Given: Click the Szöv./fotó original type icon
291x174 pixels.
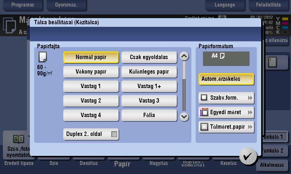Looking at the screenshot, I should click(x=19, y=139).
